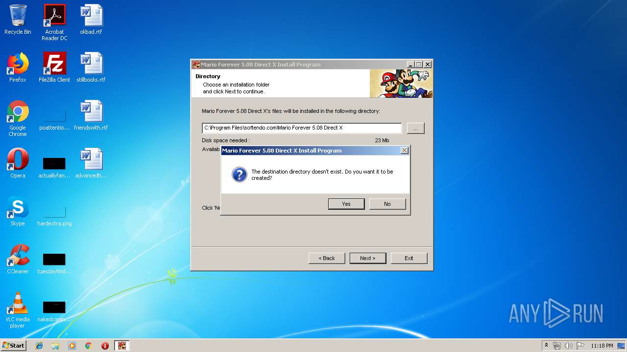This screenshot has height=352, width=627.
Task: Launch the Firefox desktop shortcut
Action: click(x=18, y=67)
